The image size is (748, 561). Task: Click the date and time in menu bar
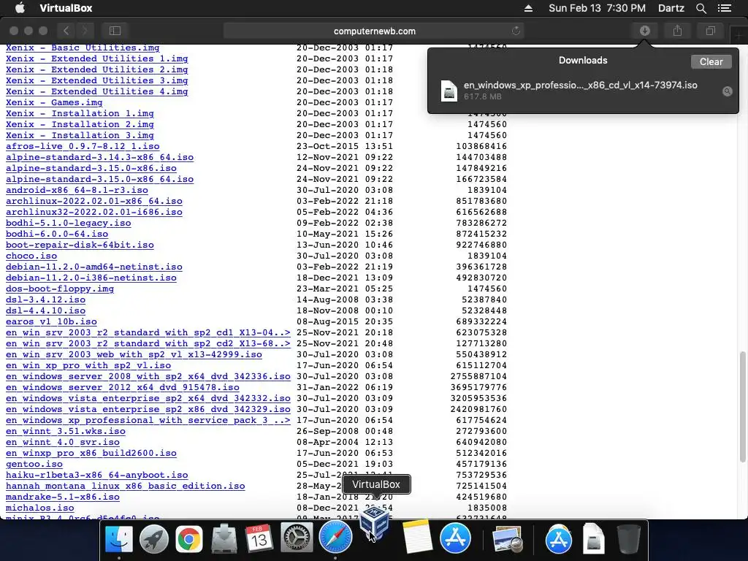[597, 8]
